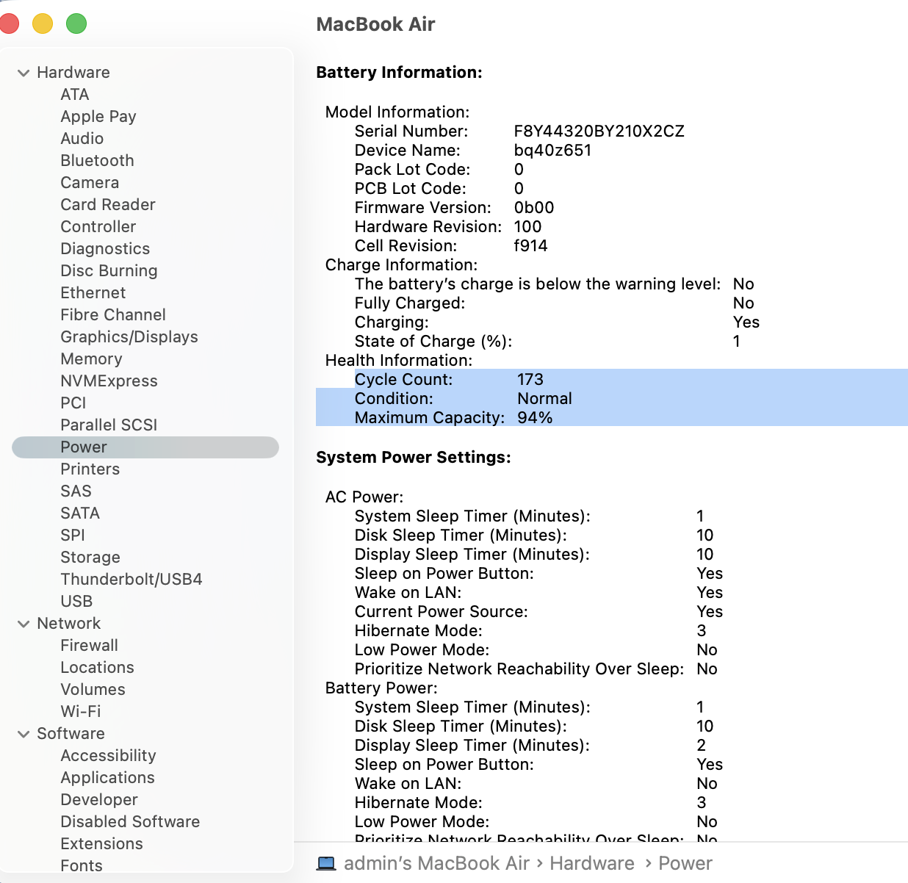Image resolution: width=908 pixels, height=883 pixels.
Task: Open Diagnostics in the sidebar
Action: pos(105,249)
